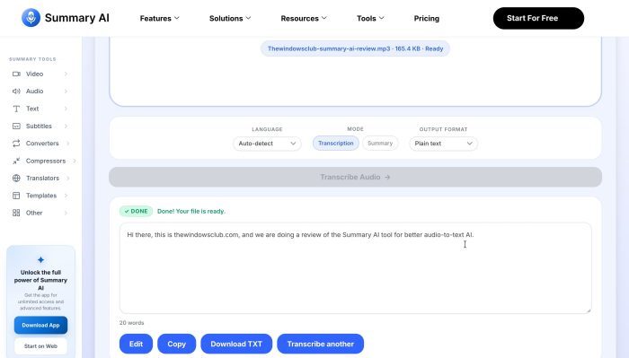Image resolution: width=629 pixels, height=358 pixels.
Task: Open the Features menu
Action: click(x=159, y=19)
